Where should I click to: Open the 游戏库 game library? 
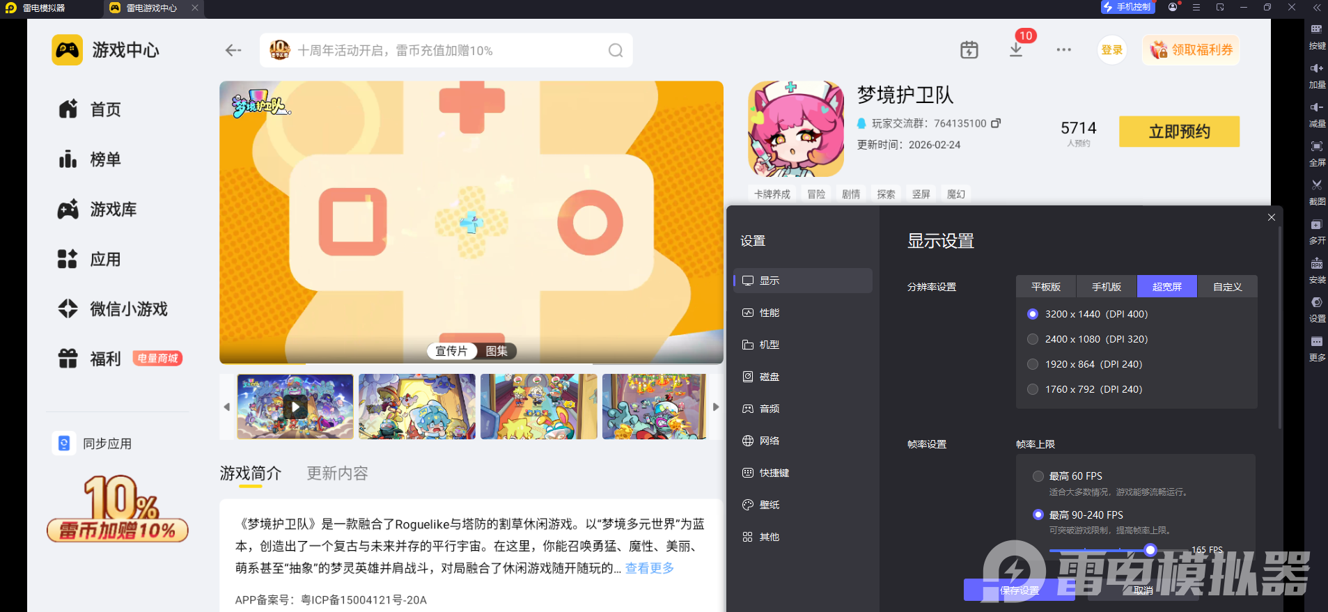tap(97, 210)
